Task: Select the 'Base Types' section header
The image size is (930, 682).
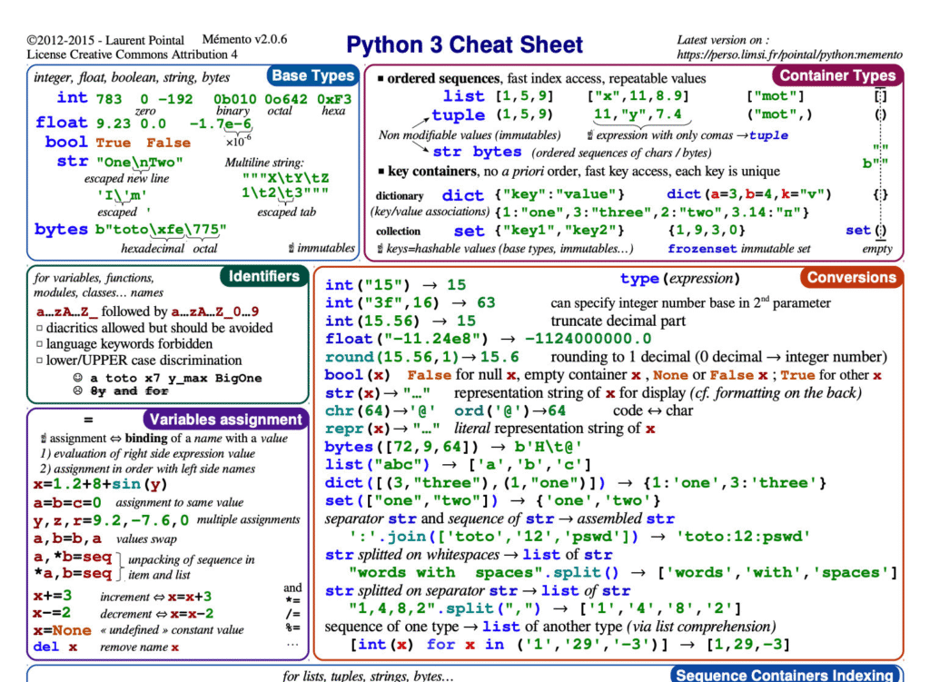Action: (x=312, y=75)
